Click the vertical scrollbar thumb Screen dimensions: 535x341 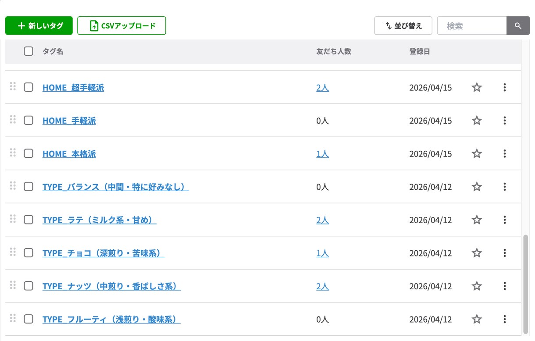(x=526, y=284)
